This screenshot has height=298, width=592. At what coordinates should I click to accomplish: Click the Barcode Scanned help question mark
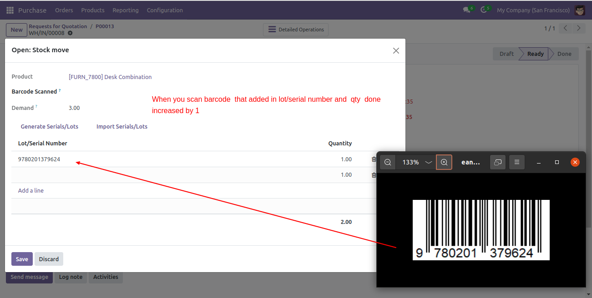click(60, 90)
